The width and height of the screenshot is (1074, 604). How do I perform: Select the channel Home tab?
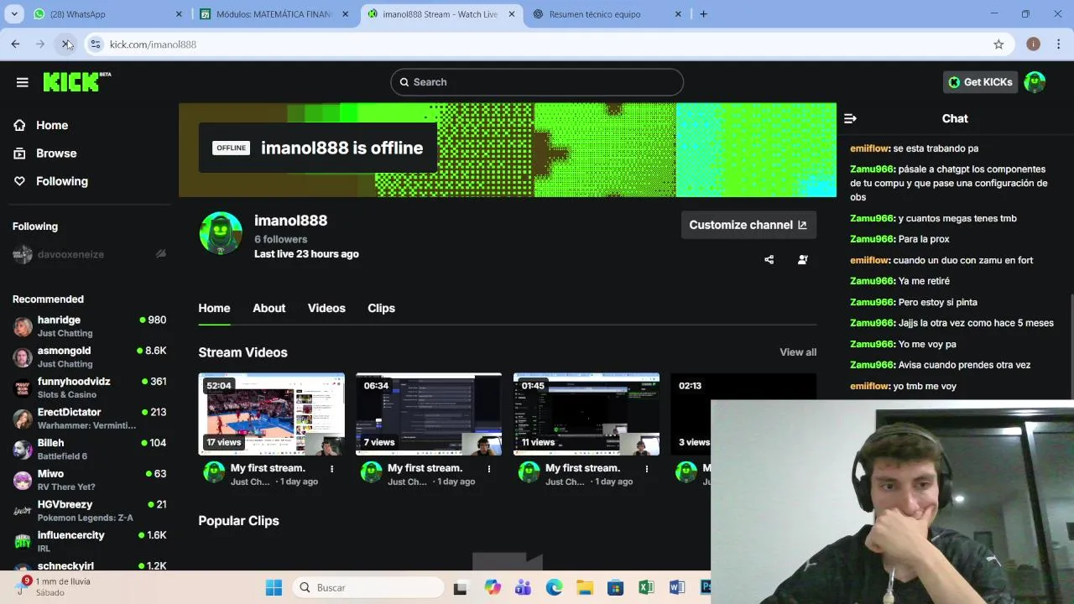click(214, 308)
